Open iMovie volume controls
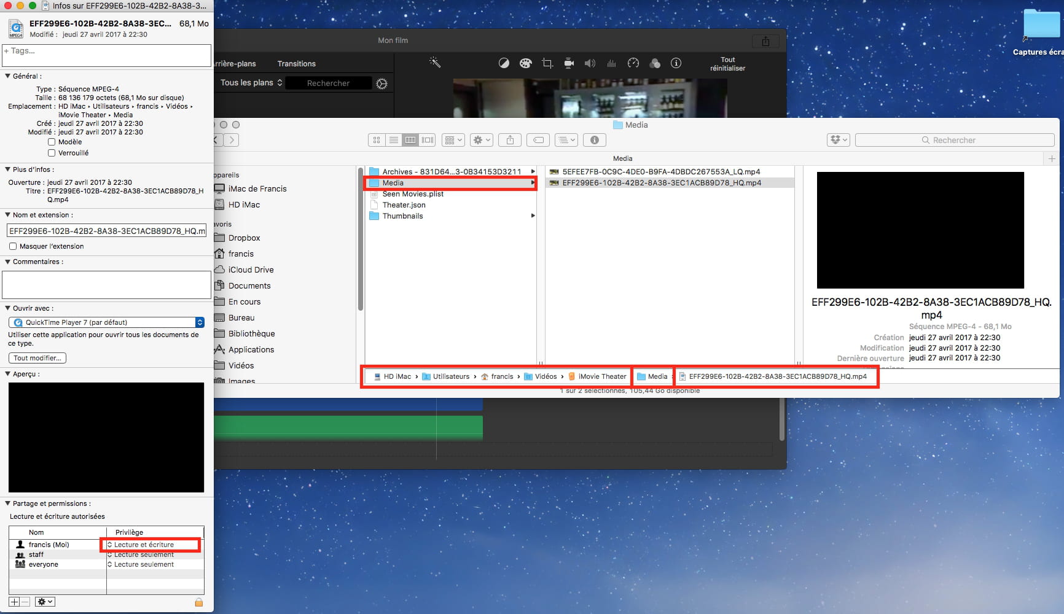 [590, 63]
